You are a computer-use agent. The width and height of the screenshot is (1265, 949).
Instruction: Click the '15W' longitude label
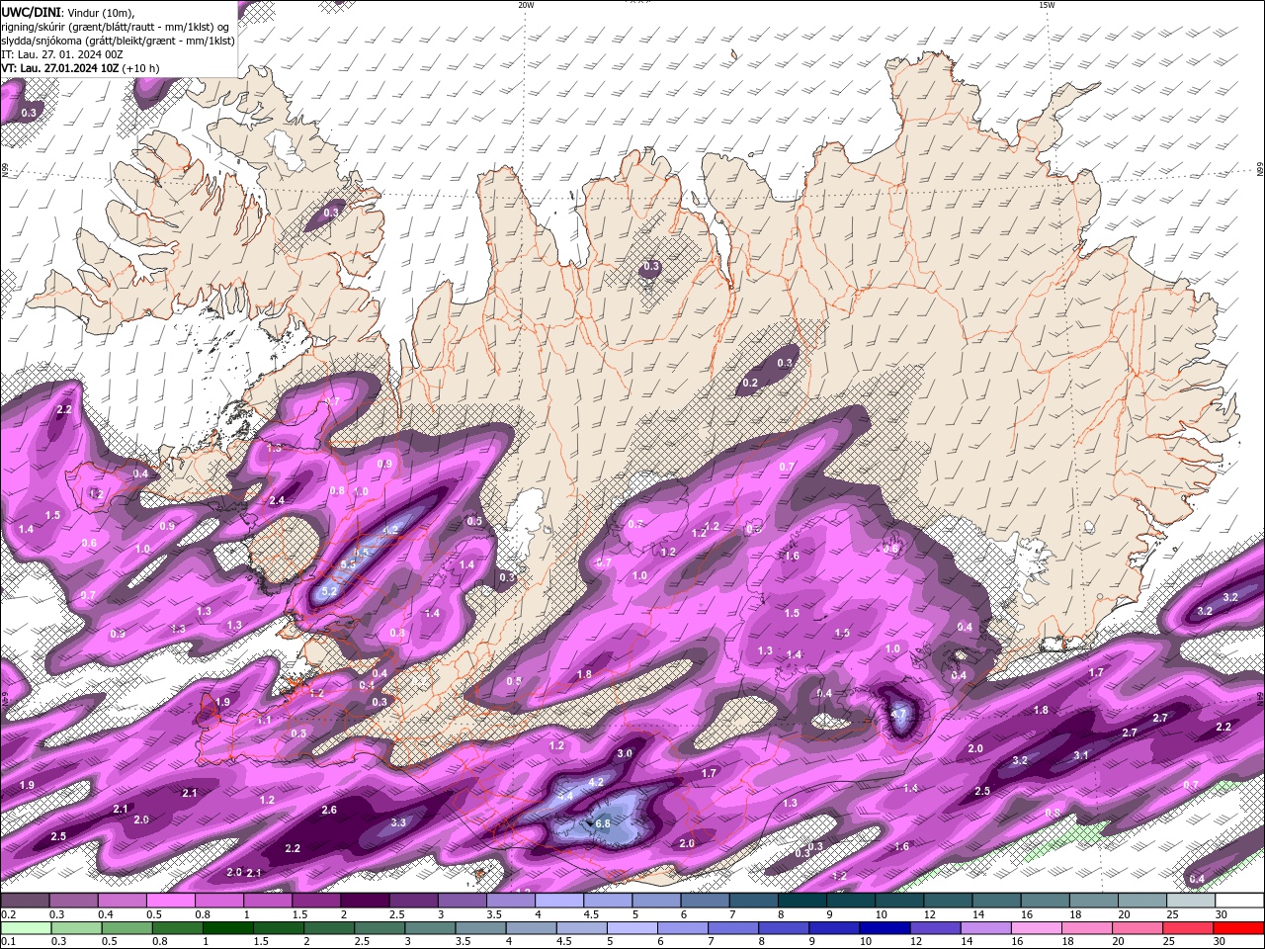coord(1047,5)
